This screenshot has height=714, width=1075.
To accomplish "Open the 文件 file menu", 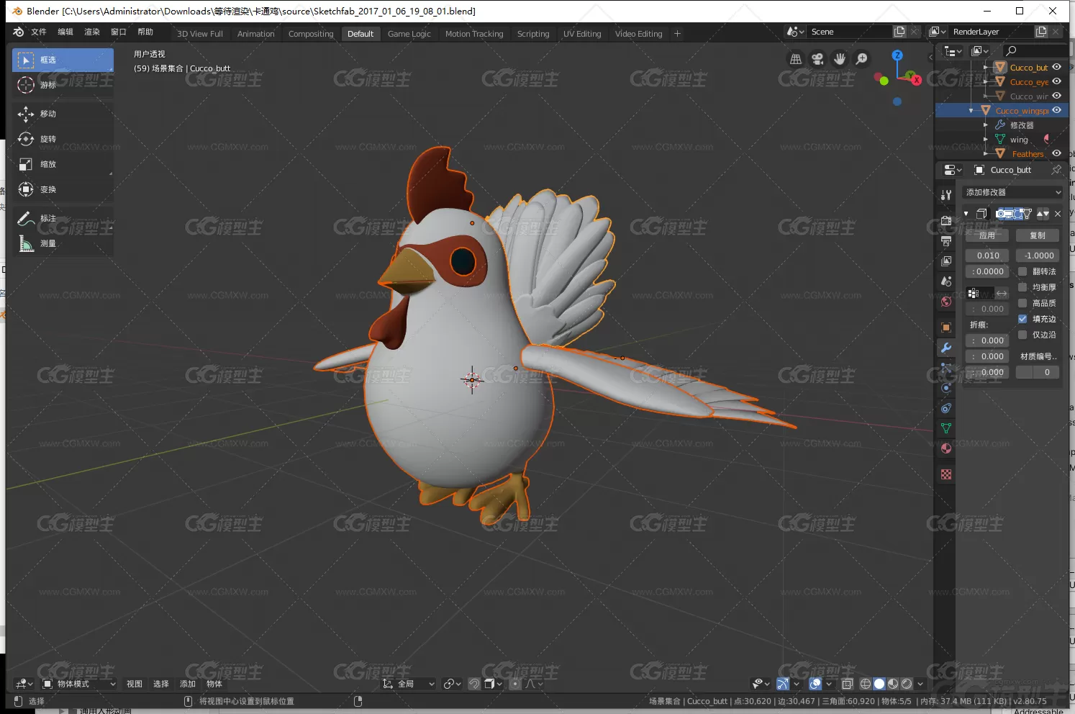I will tap(39, 32).
